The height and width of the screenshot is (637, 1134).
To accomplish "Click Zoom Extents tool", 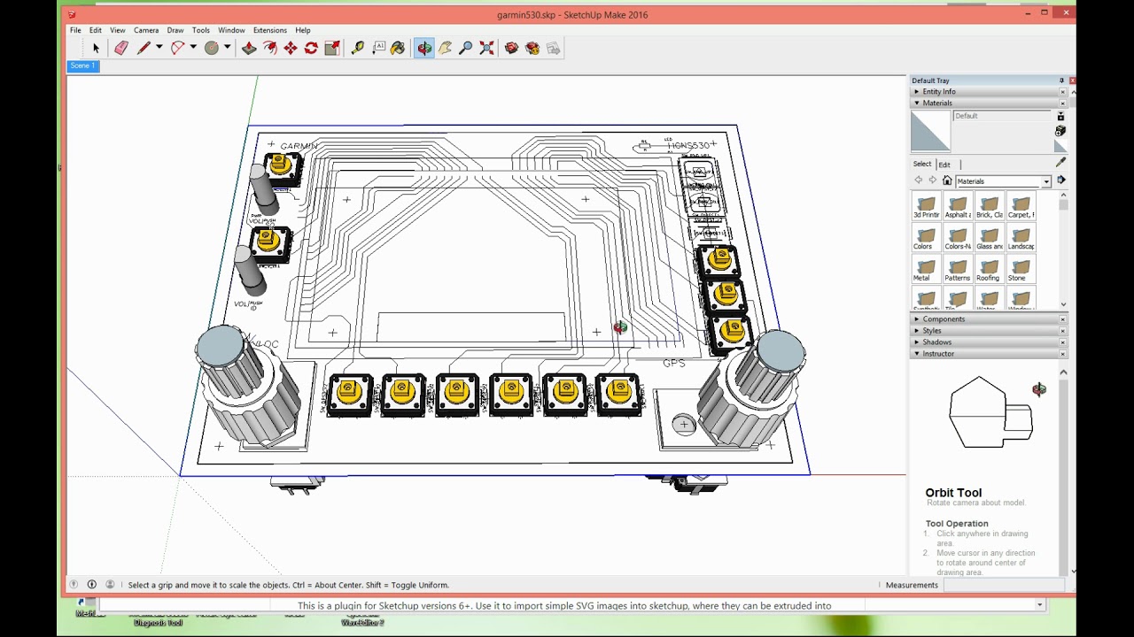I will click(x=486, y=48).
